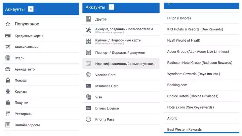The height and width of the screenshot is (136, 242).
Task: Select the Покупки list entry
Action: tap(41, 103)
